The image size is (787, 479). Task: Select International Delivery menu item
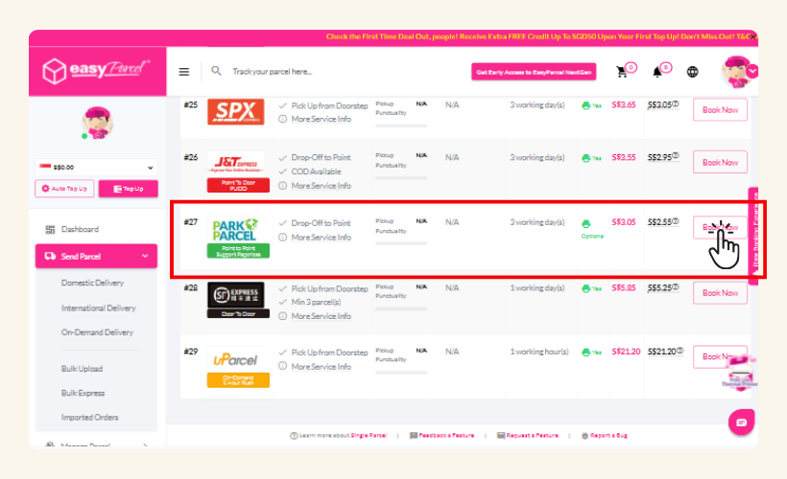[x=99, y=308]
